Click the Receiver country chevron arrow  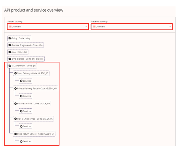(170, 27)
